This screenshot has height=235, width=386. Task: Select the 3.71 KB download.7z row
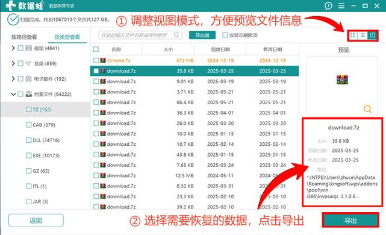[195, 92]
